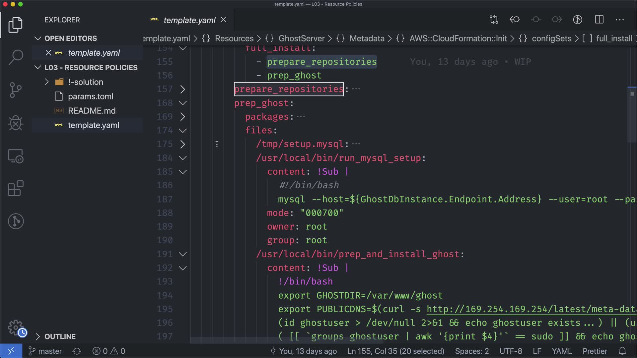This screenshot has height=358, width=637.
Task: Click More Actions ellipsis in editor toolbar
Action: (x=620, y=20)
